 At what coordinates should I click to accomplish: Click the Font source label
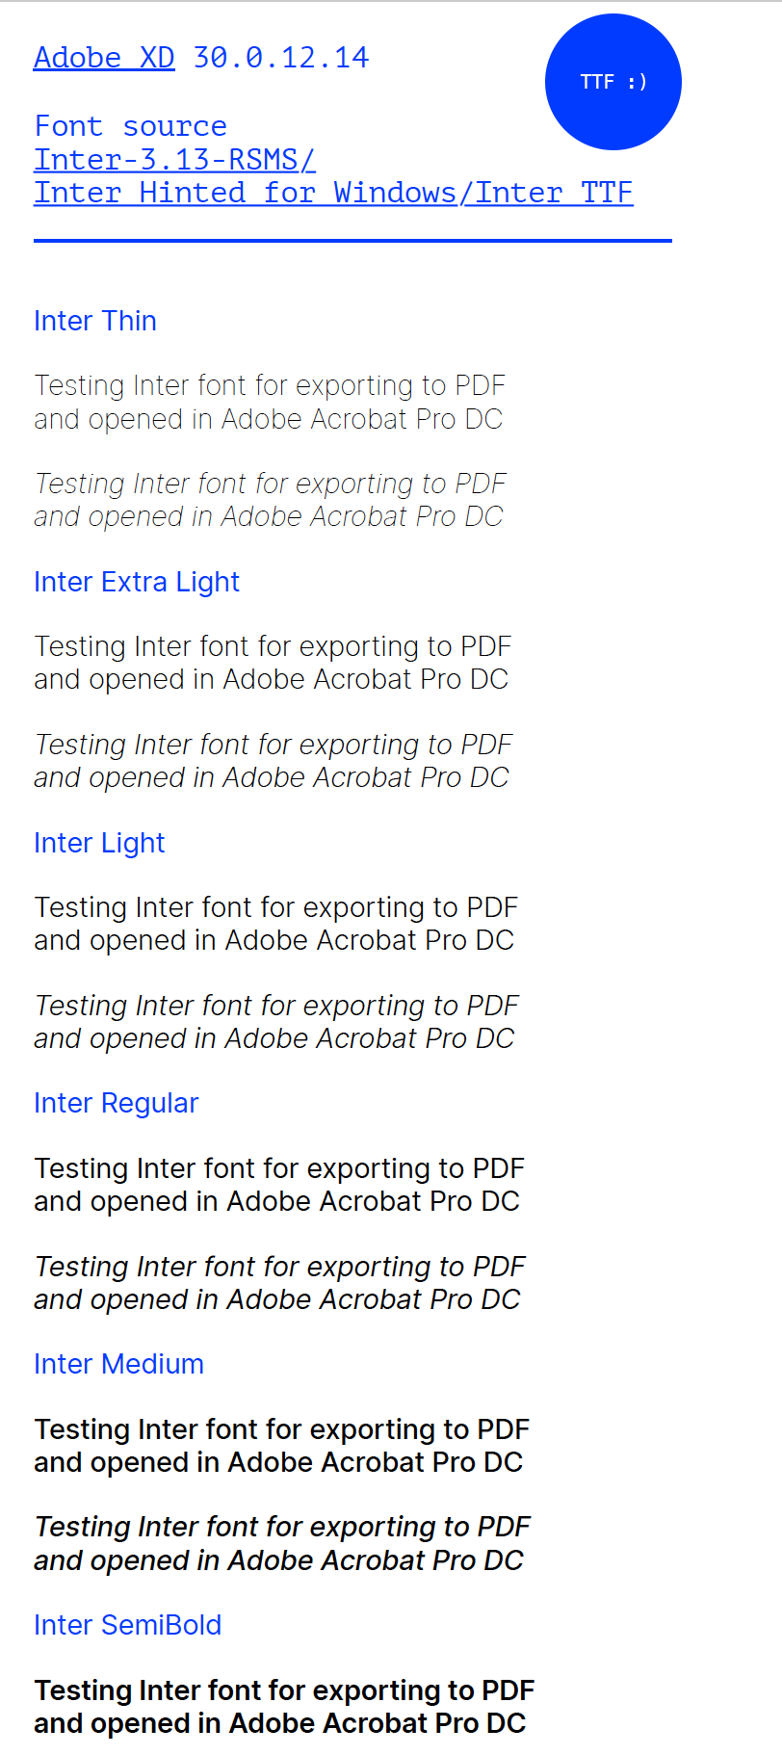pyautogui.click(x=131, y=126)
